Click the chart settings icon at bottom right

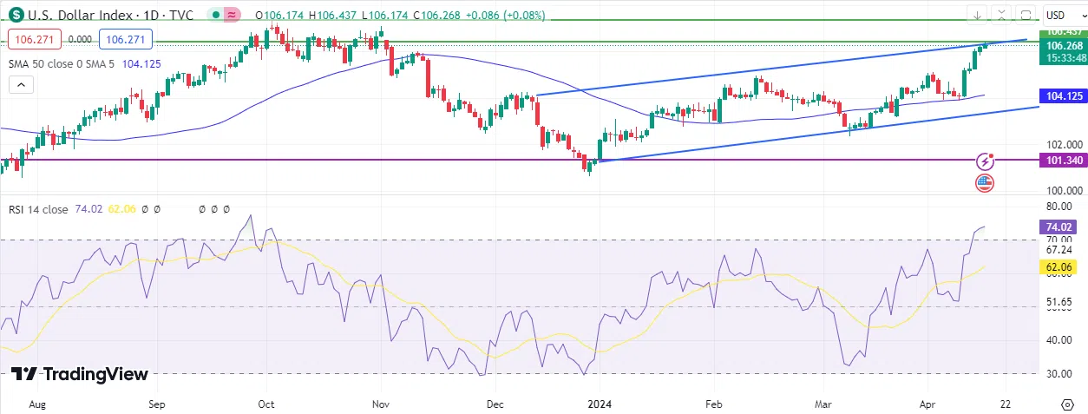(1067, 404)
